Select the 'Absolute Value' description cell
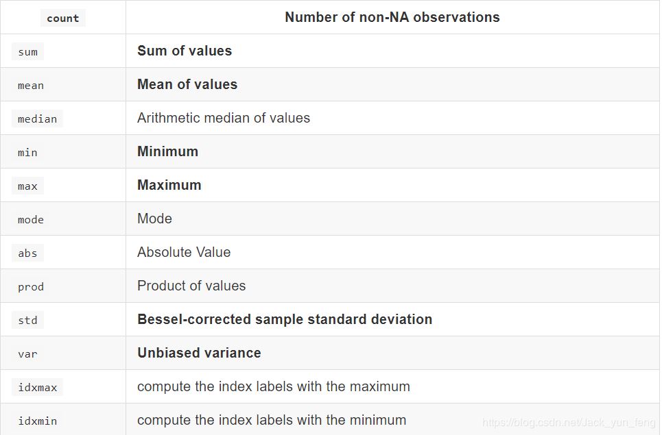 click(x=184, y=252)
